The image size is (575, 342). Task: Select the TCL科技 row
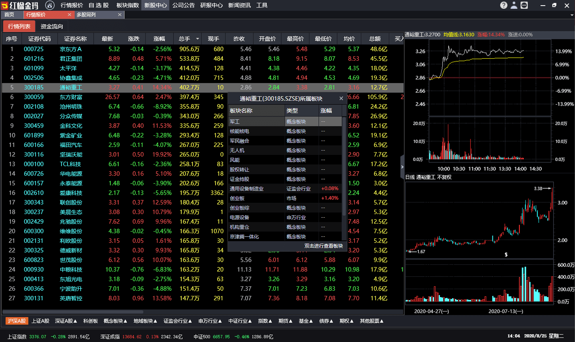(203, 164)
